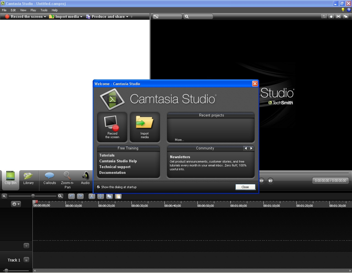Expand the Record the screen dropdown arrow

pos(45,17)
